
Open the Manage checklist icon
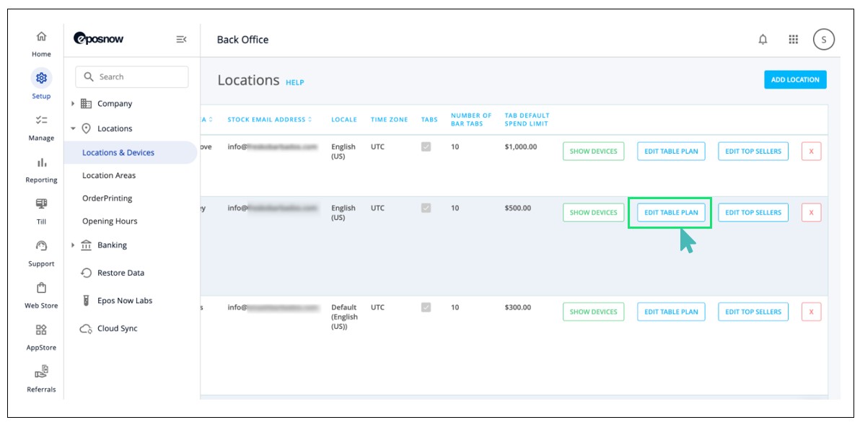pyautogui.click(x=41, y=121)
